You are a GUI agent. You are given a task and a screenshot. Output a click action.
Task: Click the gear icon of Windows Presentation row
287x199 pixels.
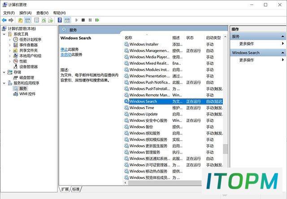[126, 76]
